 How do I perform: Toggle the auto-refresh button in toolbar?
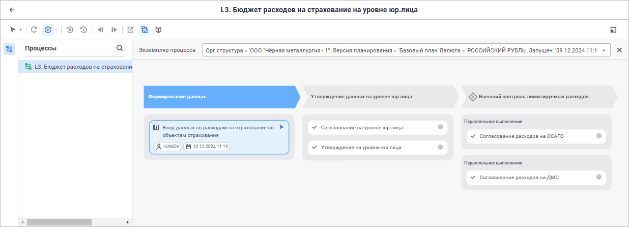[48, 30]
